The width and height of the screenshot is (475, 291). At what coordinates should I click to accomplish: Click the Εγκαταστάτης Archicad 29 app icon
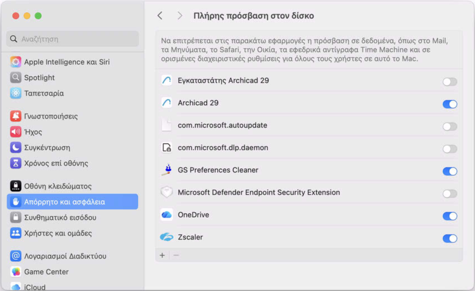tap(167, 81)
